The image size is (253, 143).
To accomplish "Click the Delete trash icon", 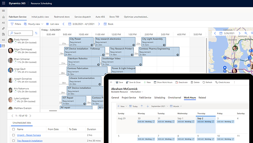I will tap(191, 82).
